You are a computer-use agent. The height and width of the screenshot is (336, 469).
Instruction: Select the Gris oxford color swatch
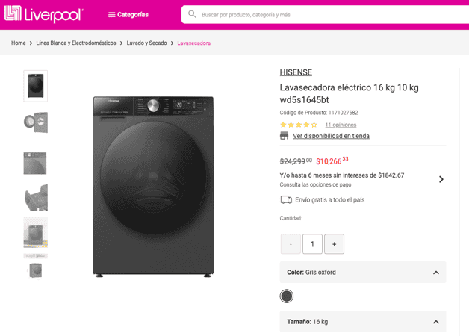click(x=287, y=296)
